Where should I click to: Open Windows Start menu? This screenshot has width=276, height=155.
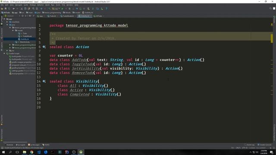point(3,152)
